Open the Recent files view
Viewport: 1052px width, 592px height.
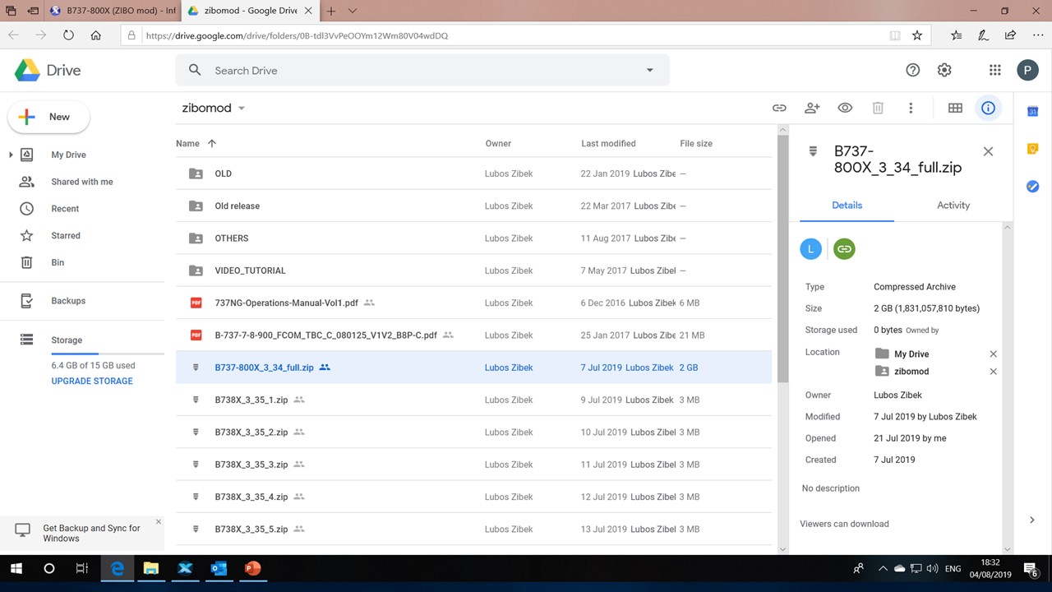pos(65,209)
